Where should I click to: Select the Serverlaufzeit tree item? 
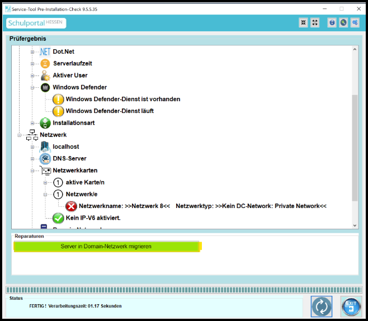tap(72, 64)
